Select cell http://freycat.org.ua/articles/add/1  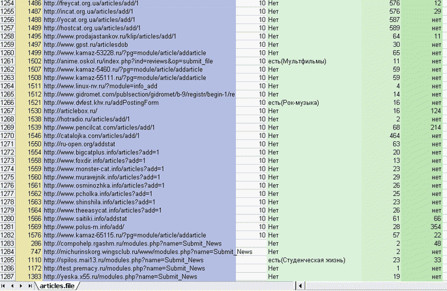point(139,3)
